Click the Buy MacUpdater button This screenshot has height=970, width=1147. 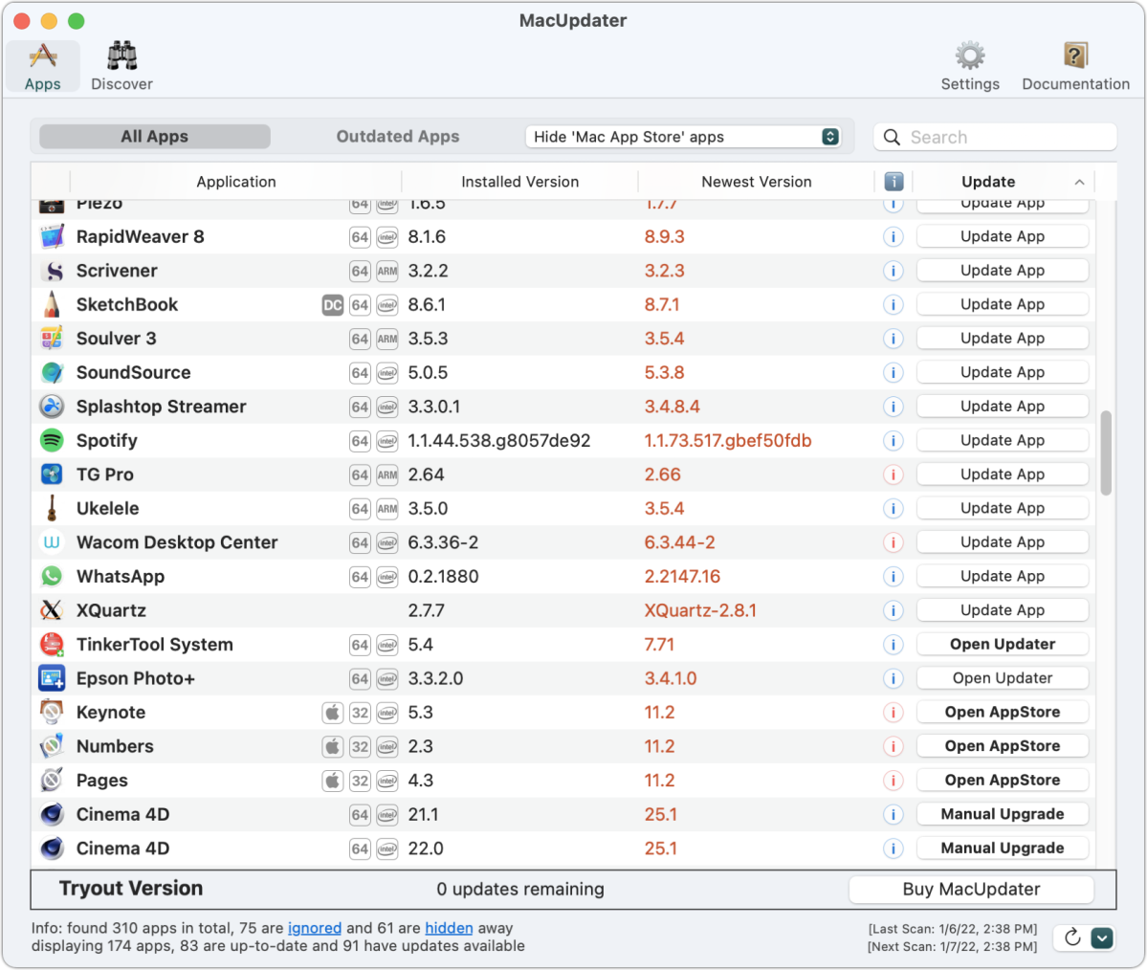(x=971, y=889)
